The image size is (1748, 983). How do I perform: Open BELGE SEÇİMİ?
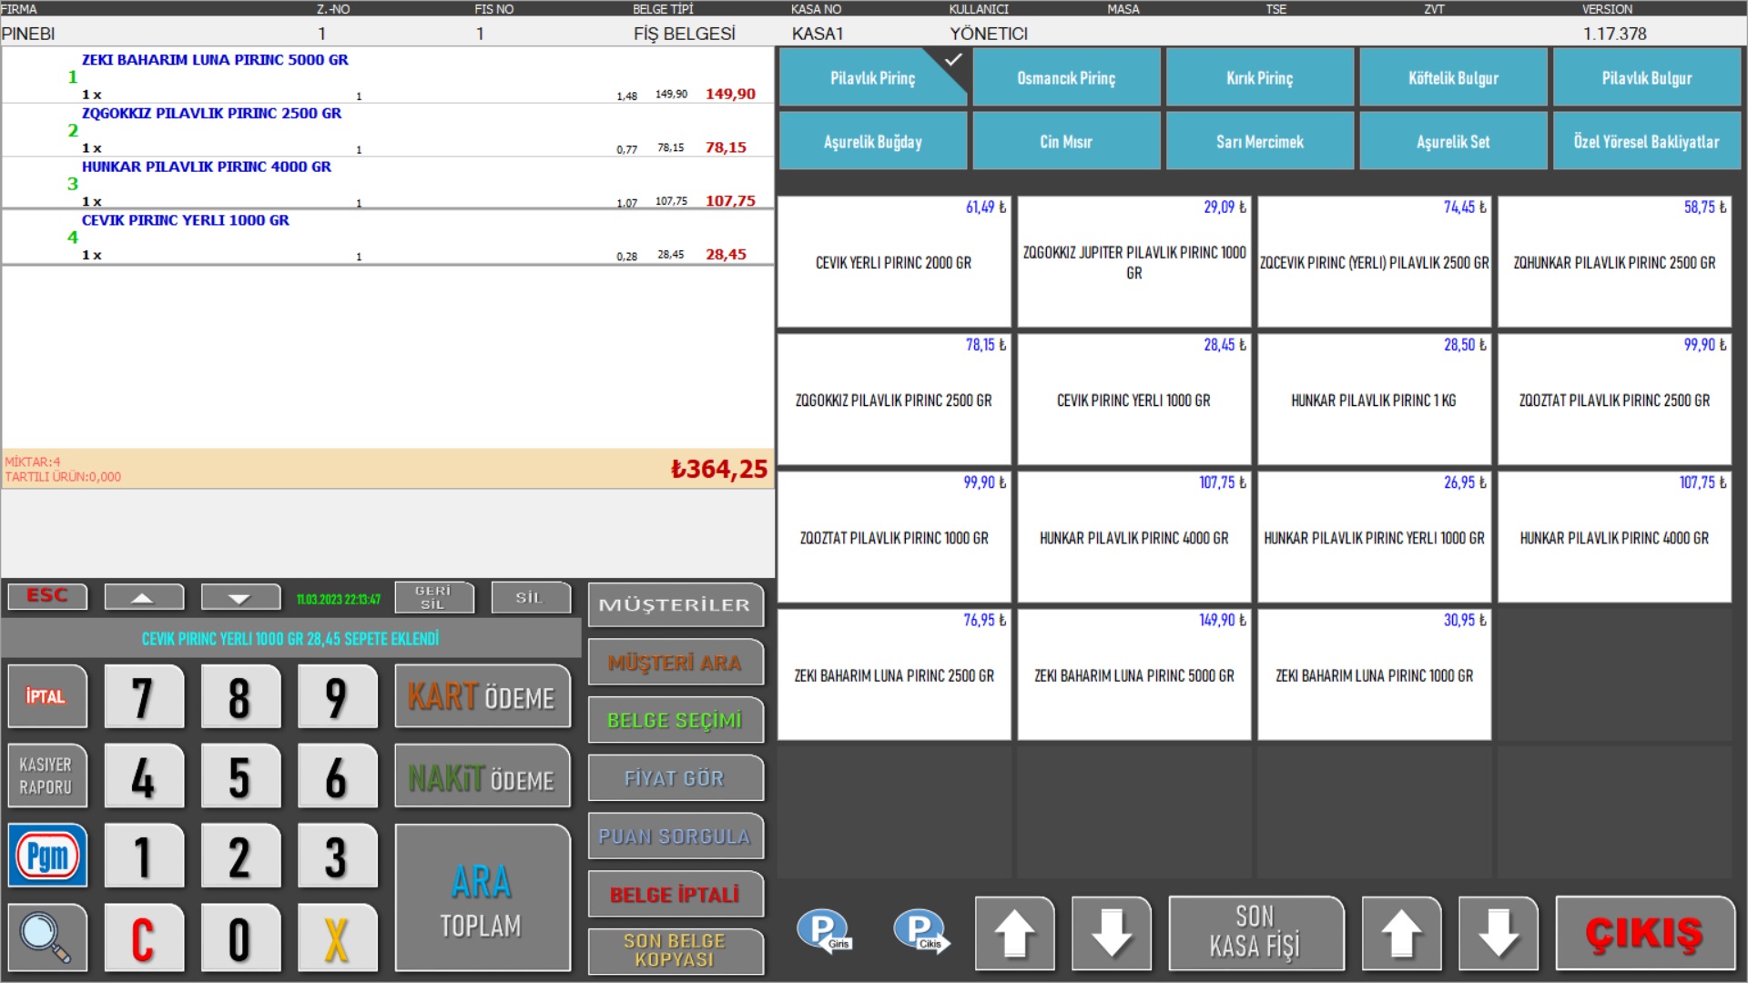tap(675, 720)
